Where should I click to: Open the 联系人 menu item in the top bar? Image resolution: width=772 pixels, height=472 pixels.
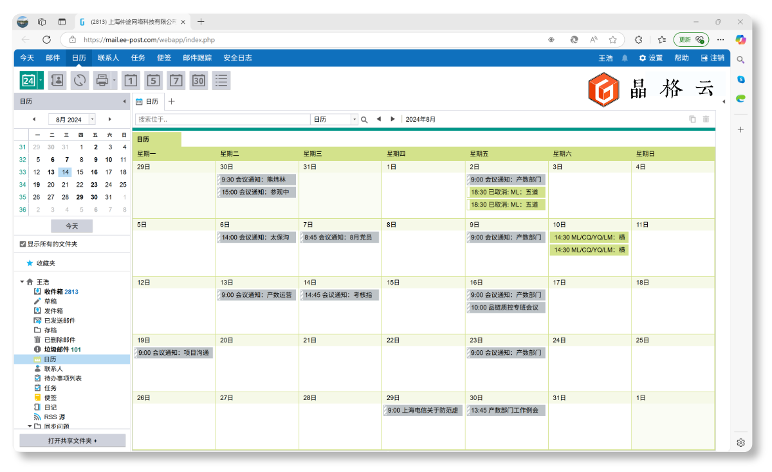[x=108, y=58]
